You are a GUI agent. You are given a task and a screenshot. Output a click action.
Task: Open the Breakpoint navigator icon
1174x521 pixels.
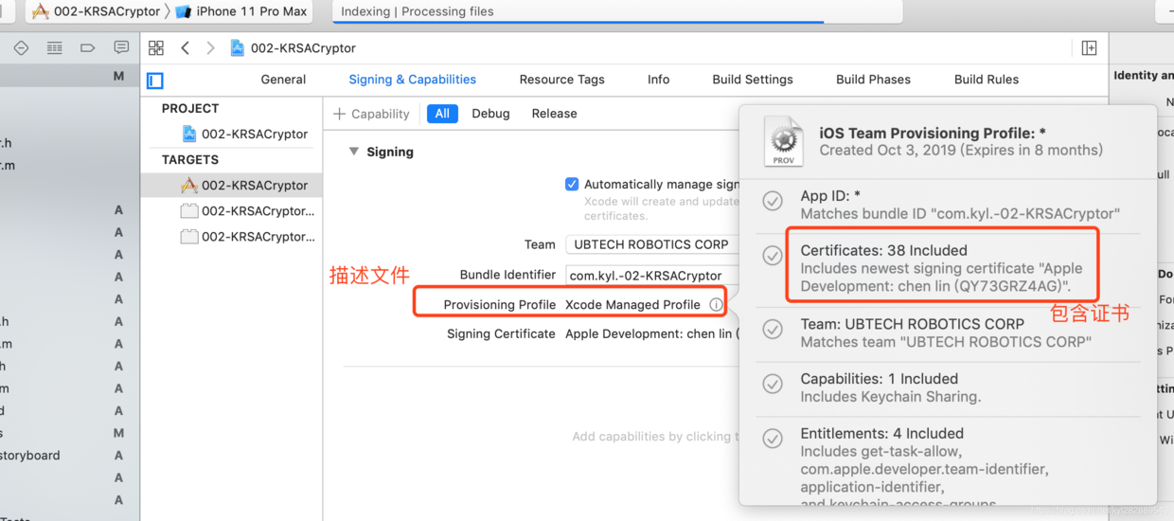[87, 47]
